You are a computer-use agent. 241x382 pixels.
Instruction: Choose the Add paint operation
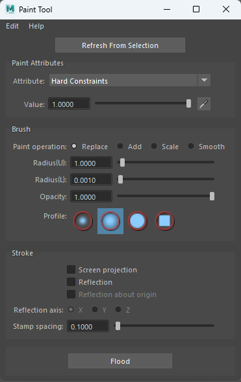120,146
